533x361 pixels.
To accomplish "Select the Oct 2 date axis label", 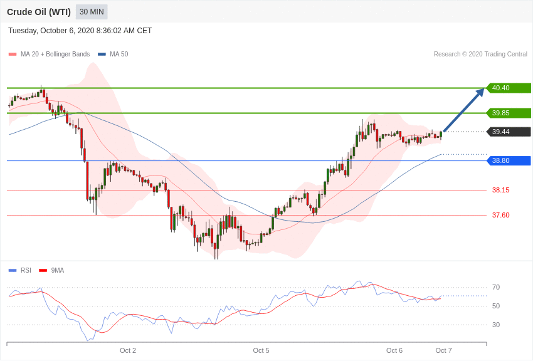I will (128, 350).
